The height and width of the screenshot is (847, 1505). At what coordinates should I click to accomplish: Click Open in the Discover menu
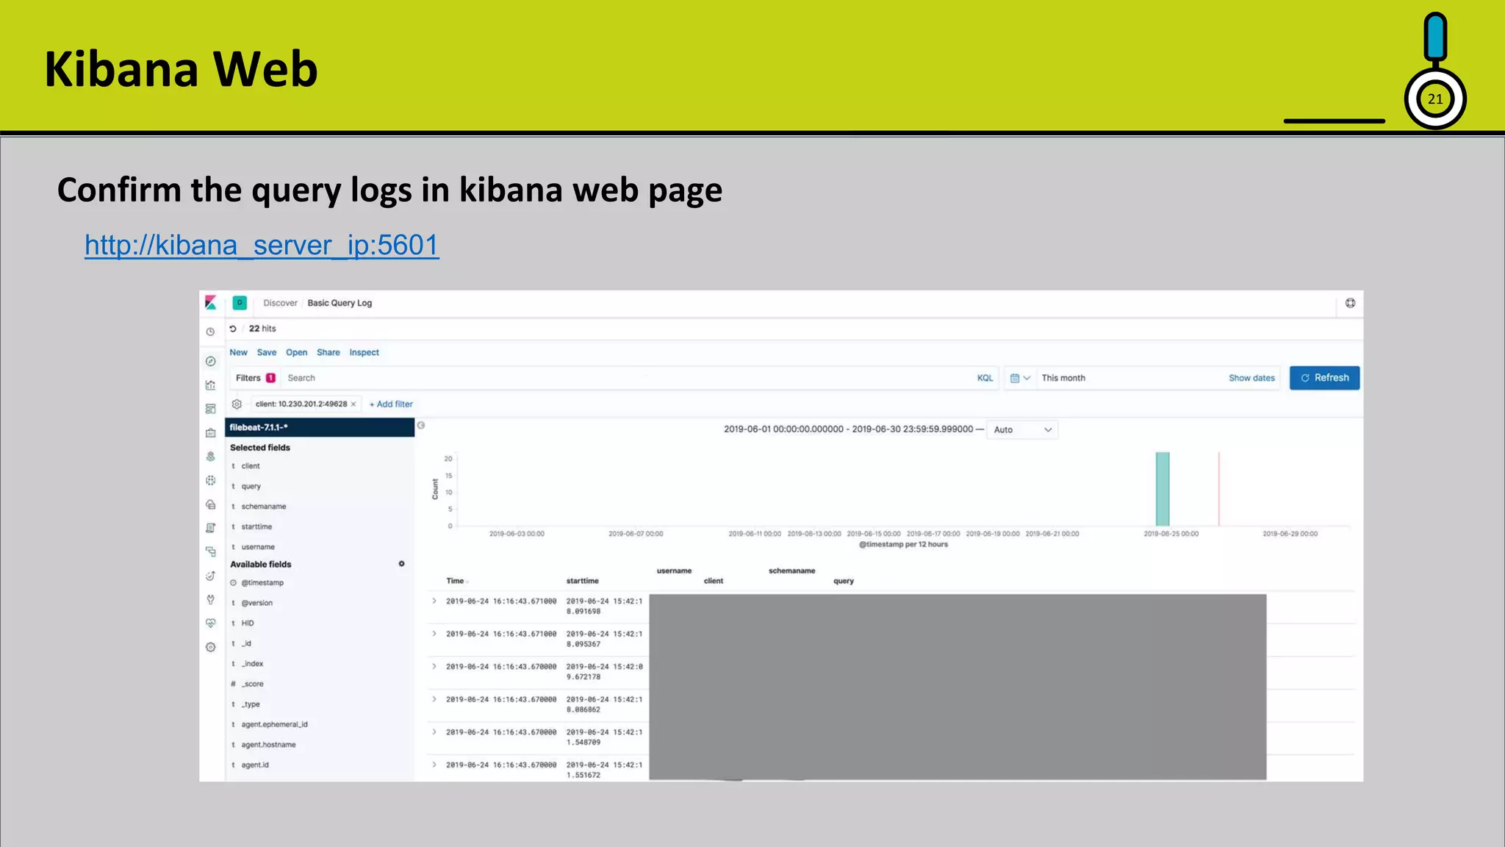pos(297,352)
